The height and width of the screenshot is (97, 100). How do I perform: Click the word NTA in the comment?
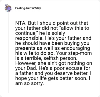21,23
